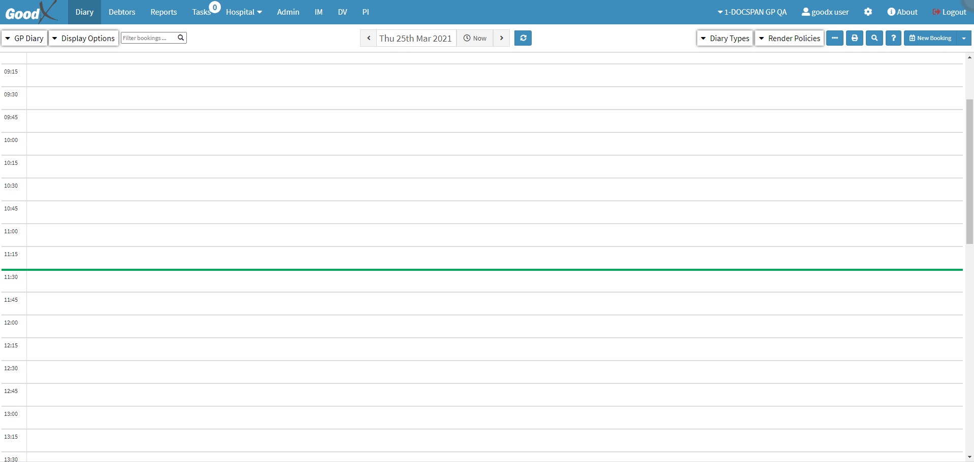Go to next day arrow
The height and width of the screenshot is (462, 974).
pos(501,38)
